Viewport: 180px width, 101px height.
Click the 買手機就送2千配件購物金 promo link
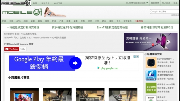click(x=67, y=27)
